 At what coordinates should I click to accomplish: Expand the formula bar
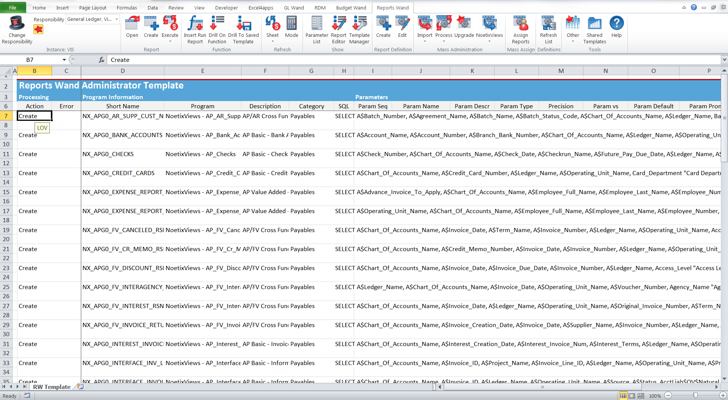724,60
